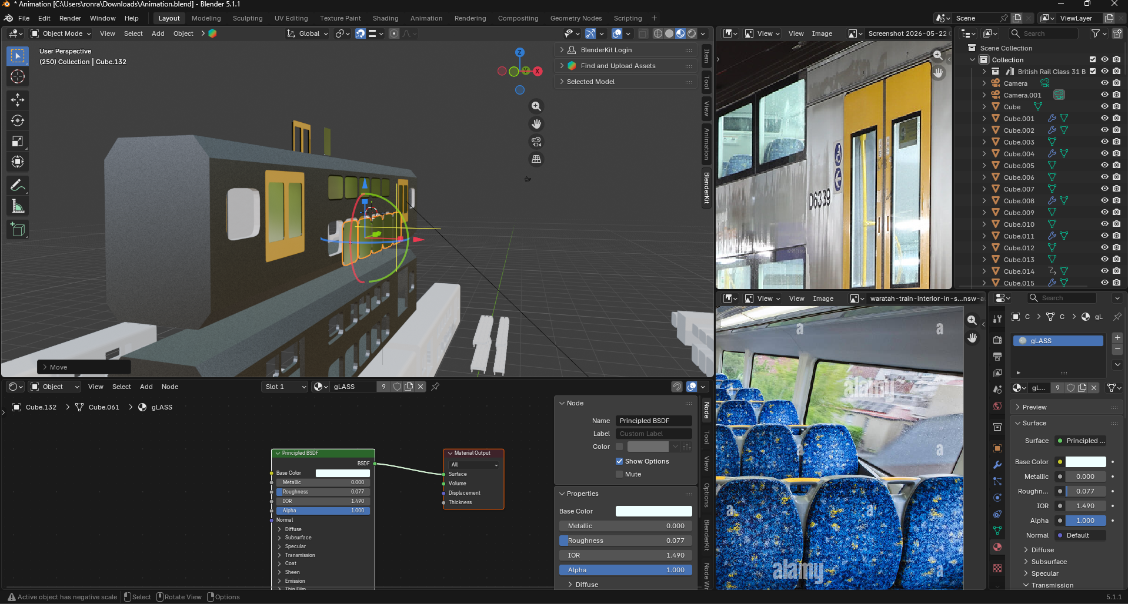Toggle proportional editing in viewport header

point(394,33)
